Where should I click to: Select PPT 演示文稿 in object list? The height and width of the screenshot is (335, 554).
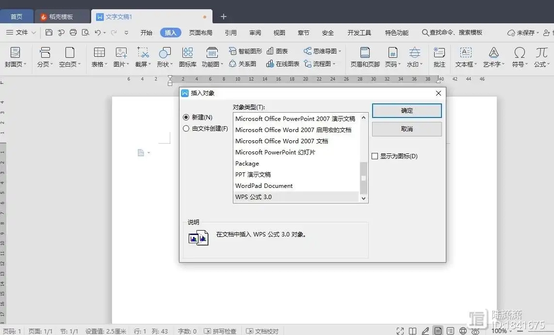(296, 174)
